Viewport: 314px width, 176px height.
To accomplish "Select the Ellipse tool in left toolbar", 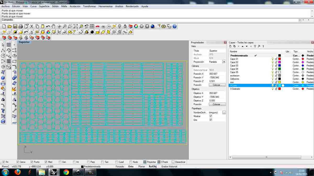I will (x=14, y=56).
